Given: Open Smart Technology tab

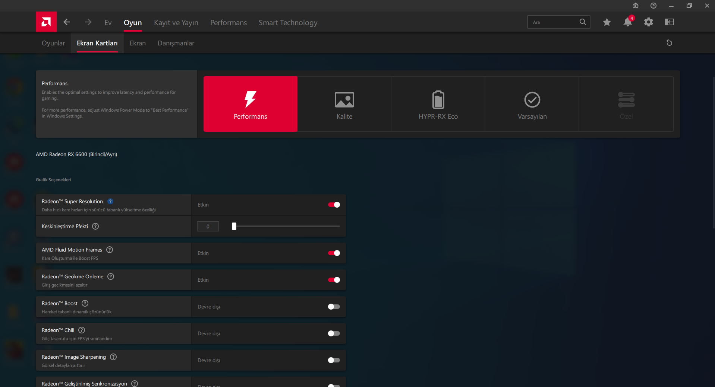Looking at the screenshot, I should (288, 23).
